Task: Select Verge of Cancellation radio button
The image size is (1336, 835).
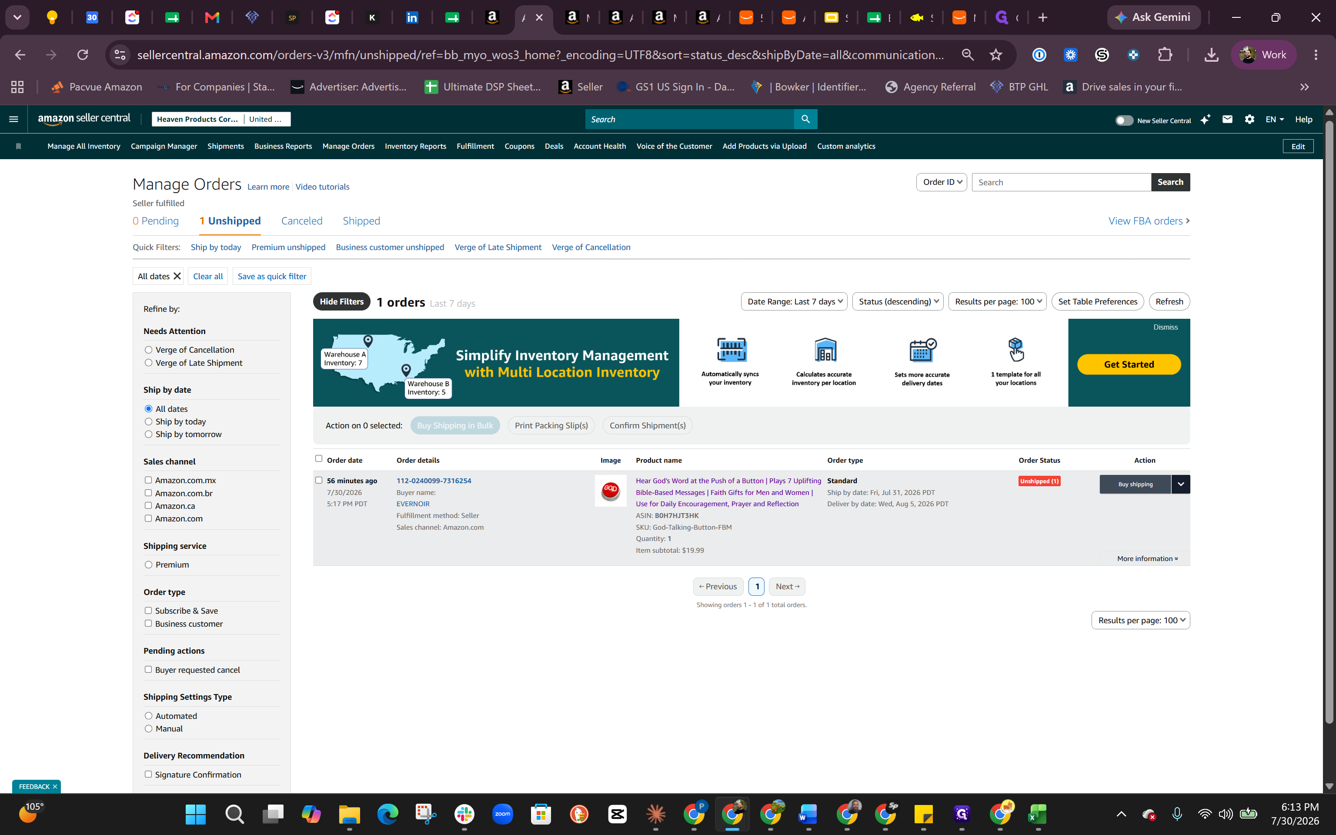Action: click(x=148, y=350)
